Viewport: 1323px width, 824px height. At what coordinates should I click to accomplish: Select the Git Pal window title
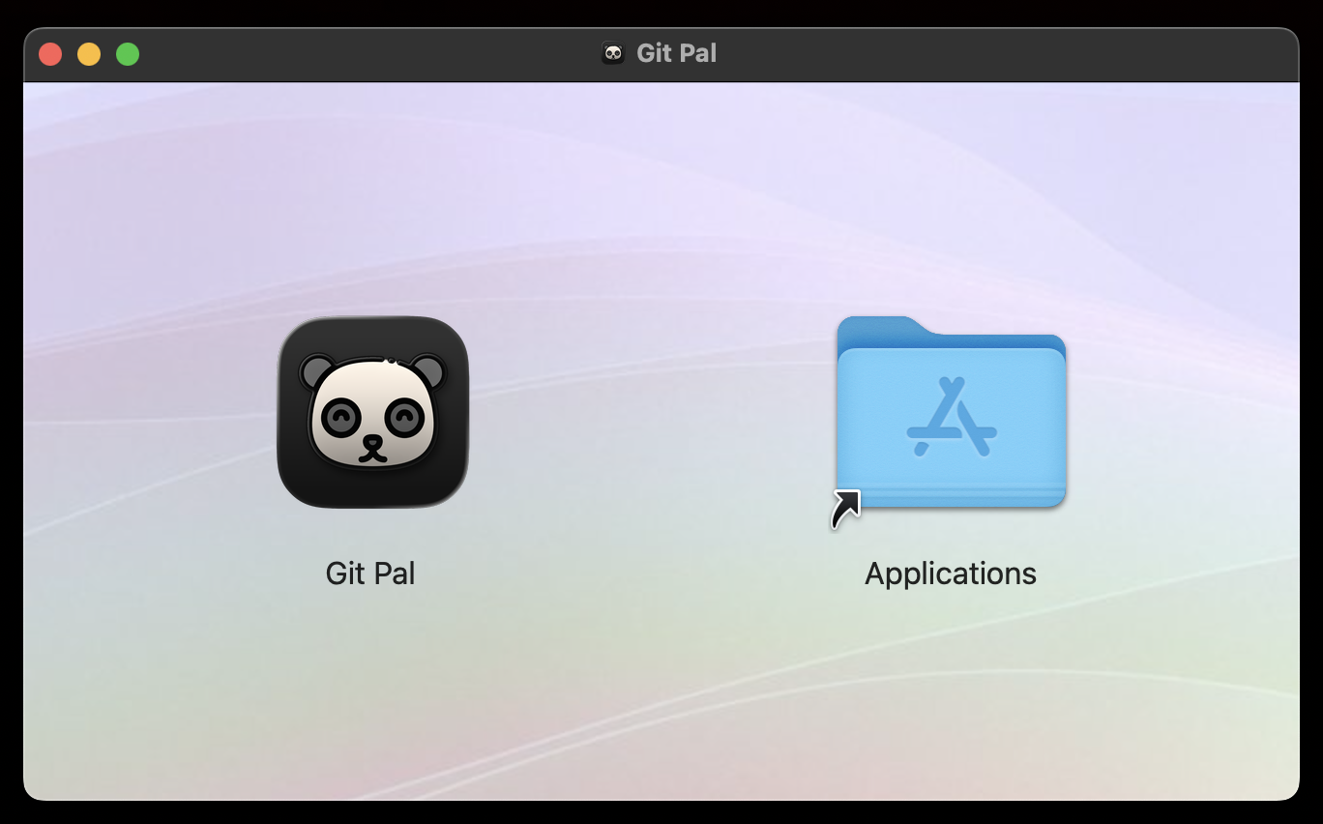675,53
